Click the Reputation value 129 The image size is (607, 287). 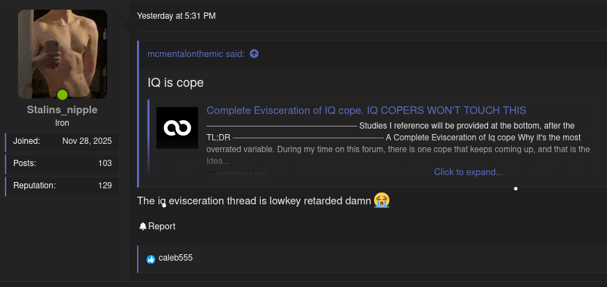105,186
